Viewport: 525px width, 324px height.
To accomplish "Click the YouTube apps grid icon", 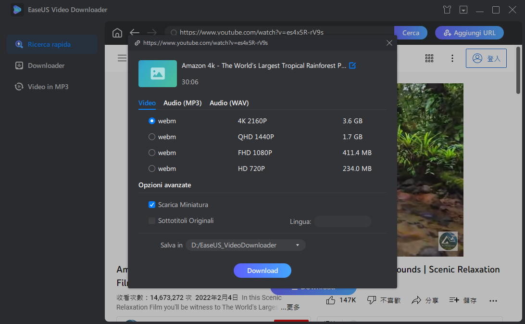I will 429,58.
